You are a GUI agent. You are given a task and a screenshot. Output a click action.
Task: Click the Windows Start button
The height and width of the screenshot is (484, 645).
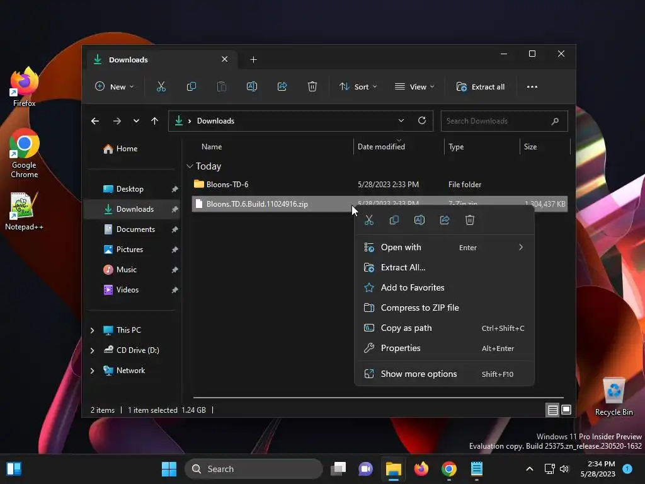[169, 469]
